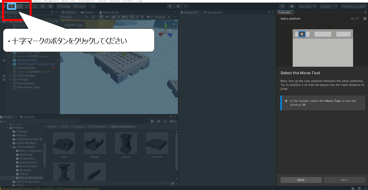The width and height of the screenshot is (368, 190).
Task: Click the Pause button
Action: tap(178, 6)
